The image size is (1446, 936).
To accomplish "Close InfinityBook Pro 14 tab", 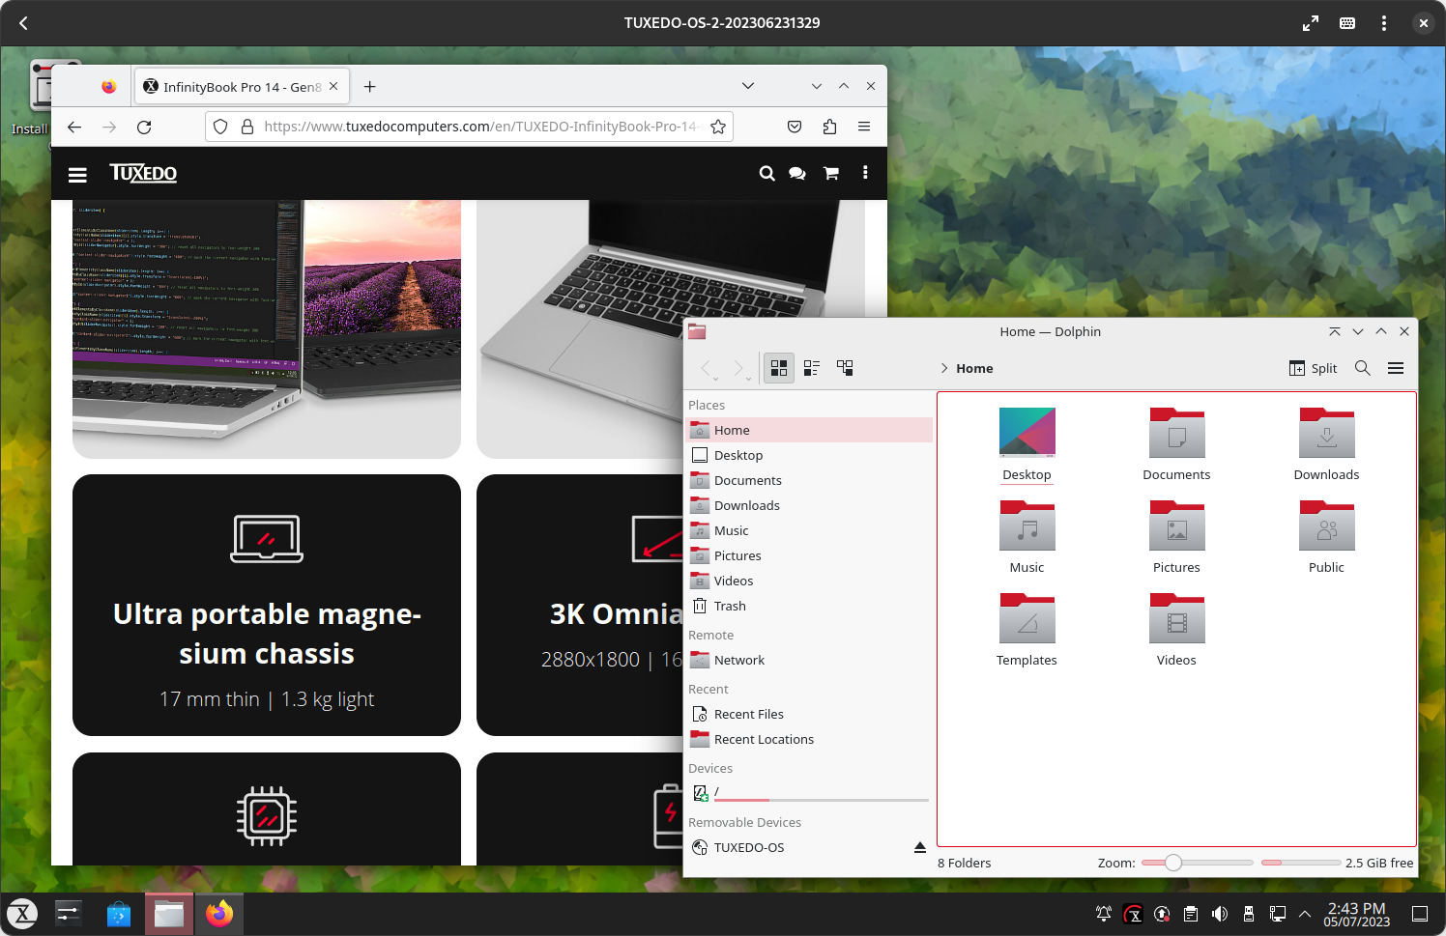I will [333, 86].
